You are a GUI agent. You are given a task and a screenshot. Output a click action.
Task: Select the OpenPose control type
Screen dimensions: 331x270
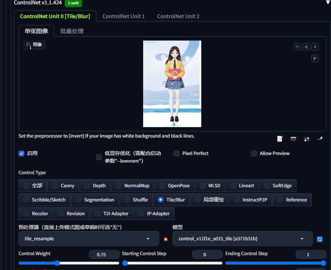point(174,186)
